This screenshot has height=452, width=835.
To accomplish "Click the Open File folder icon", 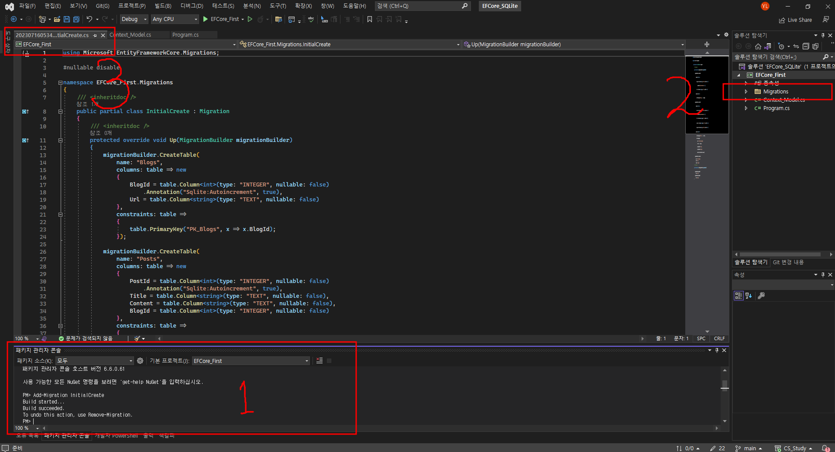I will click(57, 19).
